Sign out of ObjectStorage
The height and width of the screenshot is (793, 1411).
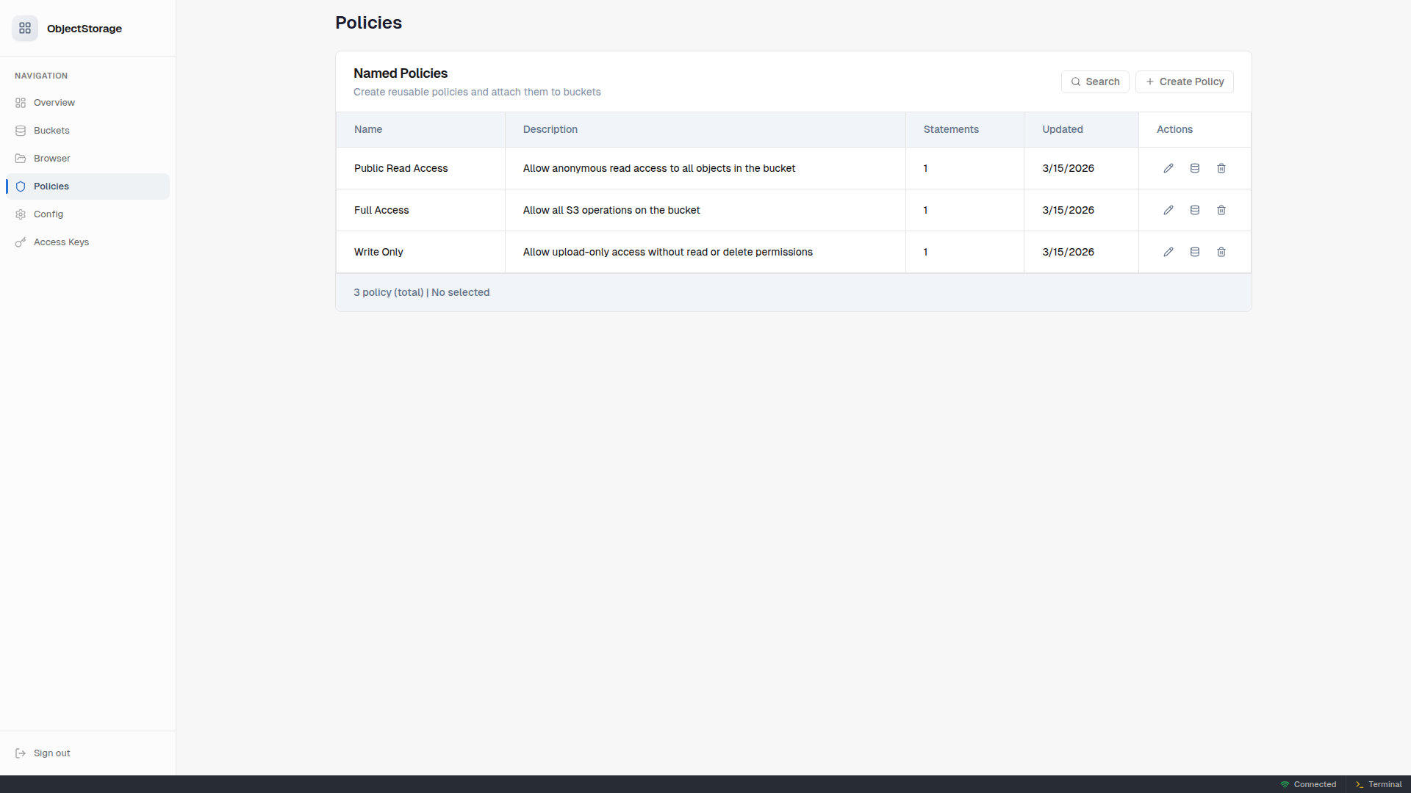coord(51,753)
